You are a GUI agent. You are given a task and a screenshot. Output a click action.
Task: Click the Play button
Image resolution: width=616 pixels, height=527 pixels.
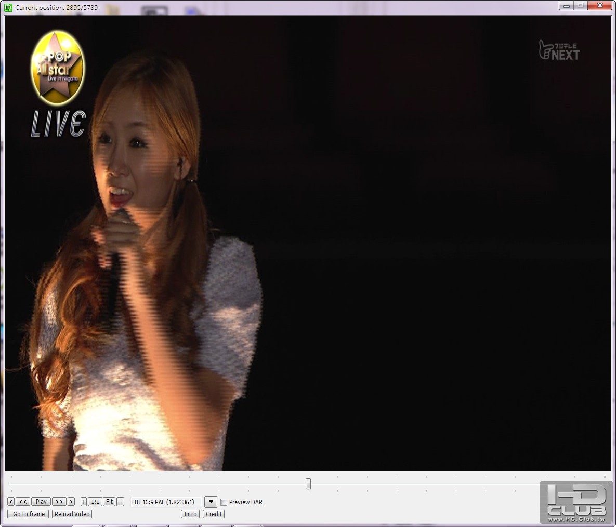(x=41, y=502)
